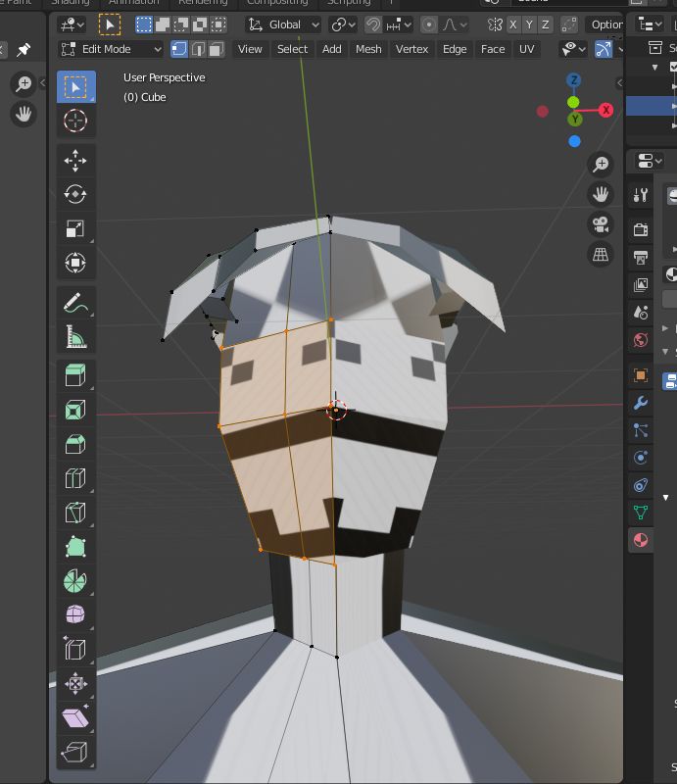The height and width of the screenshot is (784, 677).
Task: Open outliner editor type dropdown
Action: 650,24
